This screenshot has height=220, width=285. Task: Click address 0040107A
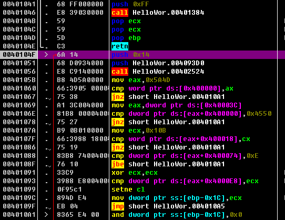[x=19, y=131]
